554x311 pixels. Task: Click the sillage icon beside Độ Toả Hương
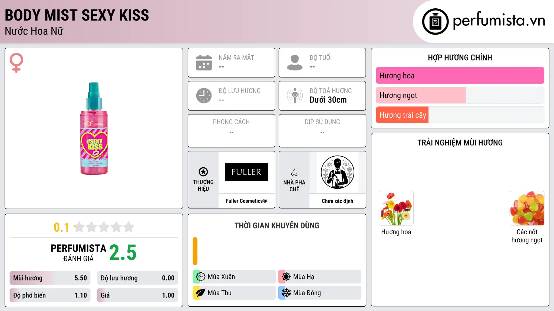[295, 96]
